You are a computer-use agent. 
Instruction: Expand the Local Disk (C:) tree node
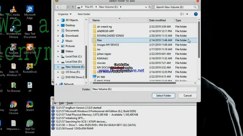click(58, 57)
